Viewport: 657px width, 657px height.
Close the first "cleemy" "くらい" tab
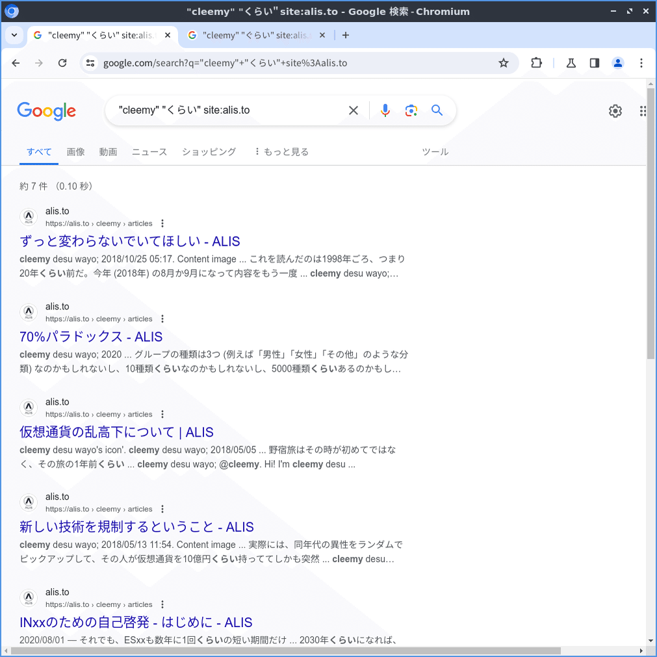tap(168, 35)
